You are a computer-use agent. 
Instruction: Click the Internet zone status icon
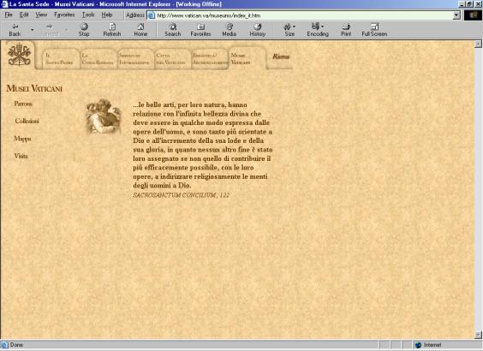(x=418, y=345)
